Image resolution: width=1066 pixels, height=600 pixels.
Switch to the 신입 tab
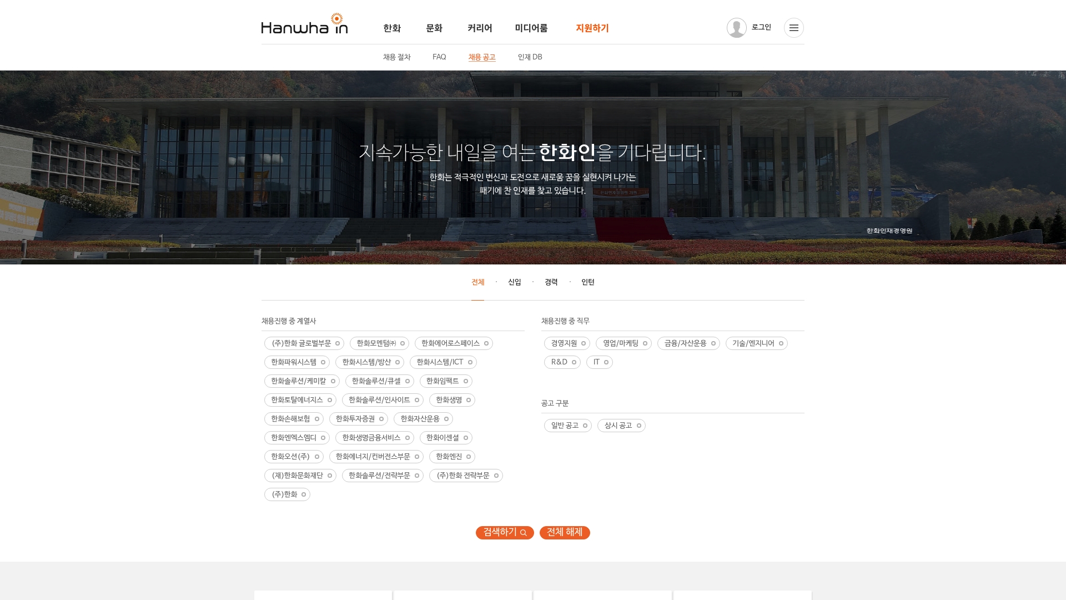(x=514, y=282)
